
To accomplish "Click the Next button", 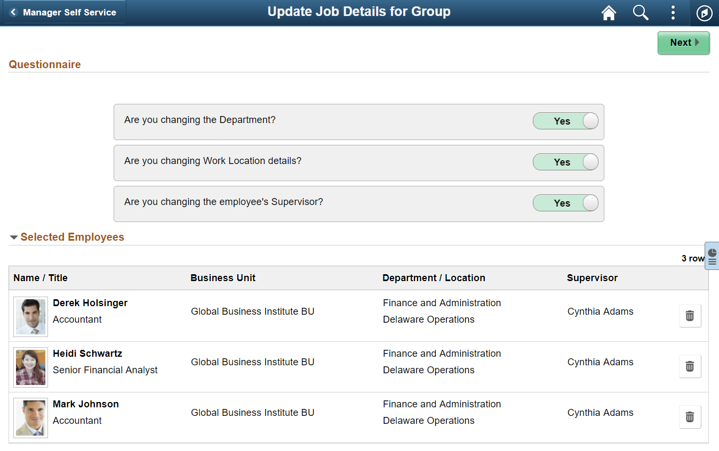I will point(683,43).
